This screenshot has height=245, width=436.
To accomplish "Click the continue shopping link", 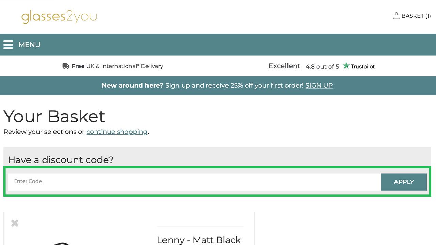I will coord(117,132).
